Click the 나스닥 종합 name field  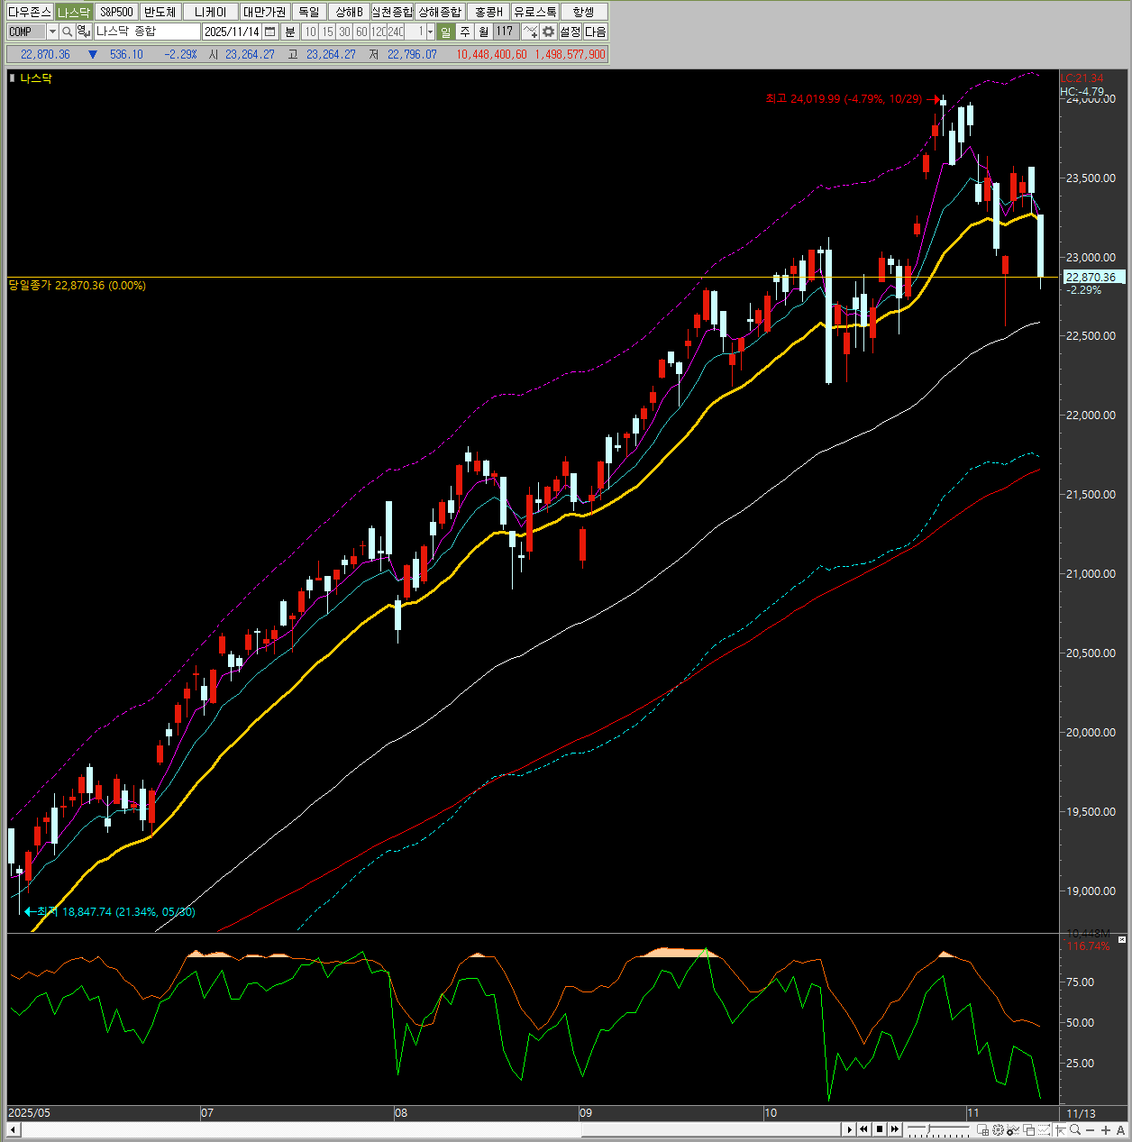[x=147, y=32]
